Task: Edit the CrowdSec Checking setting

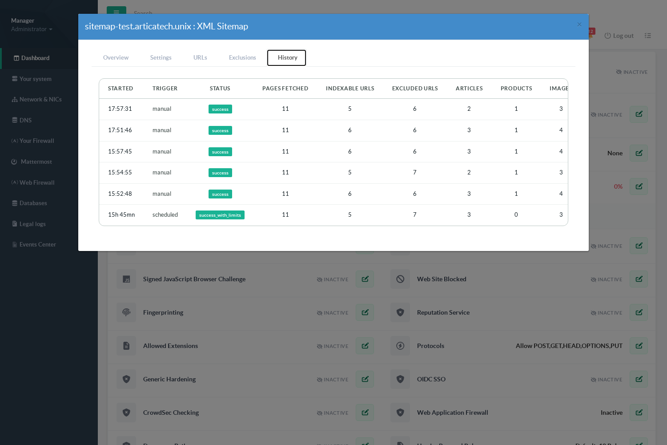Action: tap(365, 413)
